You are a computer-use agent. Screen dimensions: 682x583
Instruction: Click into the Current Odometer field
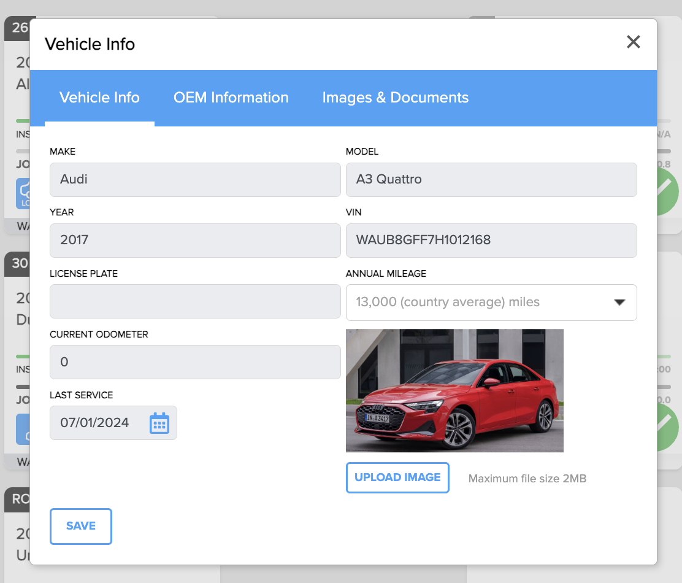point(195,362)
